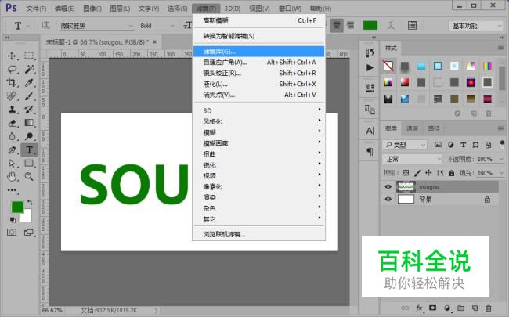Select the Zoom tool
This screenshot has width=509, height=317.
point(29,177)
